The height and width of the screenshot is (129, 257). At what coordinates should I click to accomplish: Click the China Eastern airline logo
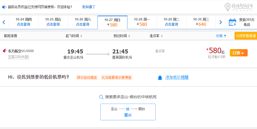5,51
